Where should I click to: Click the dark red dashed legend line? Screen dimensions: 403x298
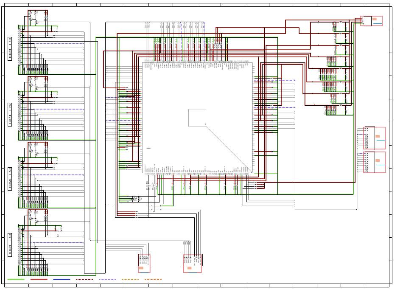point(84,279)
